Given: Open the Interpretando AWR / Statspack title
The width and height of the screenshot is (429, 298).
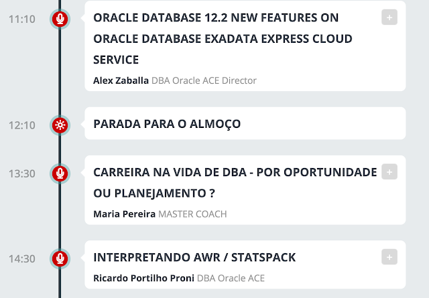Looking at the screenshot, I should click(x=194, y=257).
